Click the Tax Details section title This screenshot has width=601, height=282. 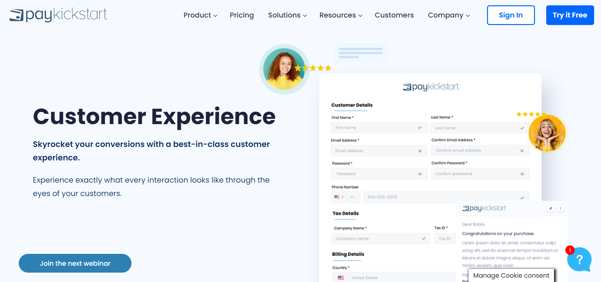346,213
